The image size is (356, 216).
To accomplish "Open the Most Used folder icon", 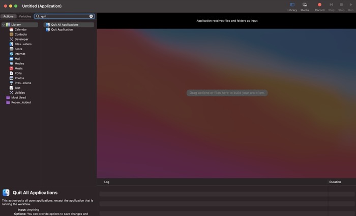I will (x=8, y=97).
